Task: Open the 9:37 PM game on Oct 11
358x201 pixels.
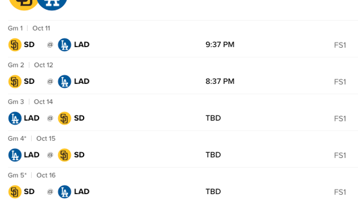Action: 220,44
